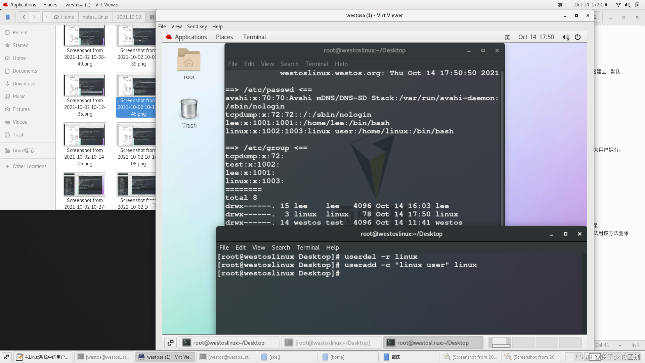Open Other Locations in sidebar
Screen dimensions: 645x363
click(x=30, y=166)
